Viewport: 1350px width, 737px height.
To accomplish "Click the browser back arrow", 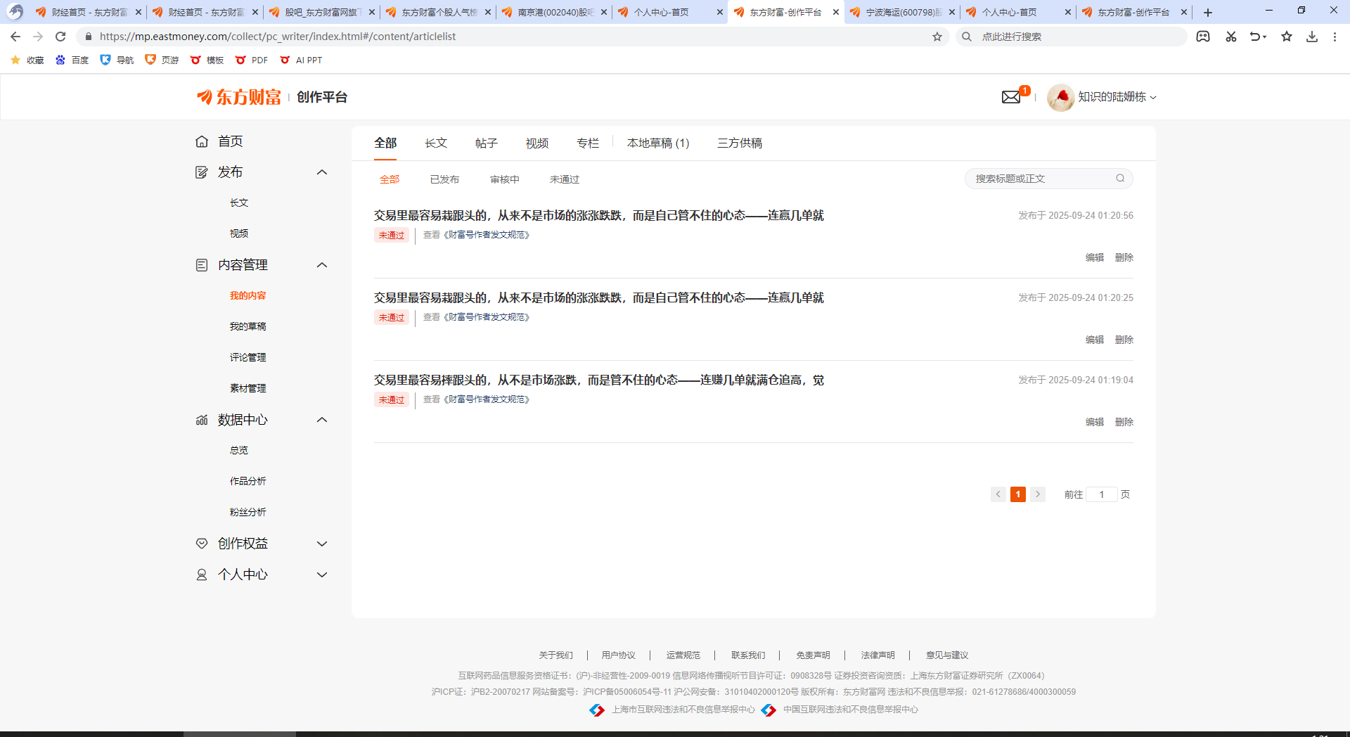I will click(15, 37).
